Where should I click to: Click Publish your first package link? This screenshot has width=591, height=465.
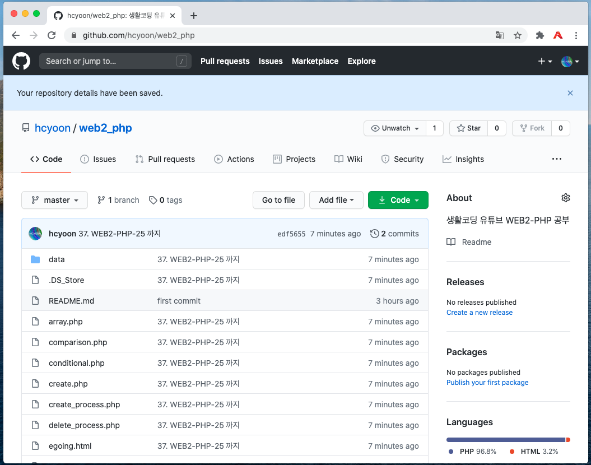coord(487,383)
